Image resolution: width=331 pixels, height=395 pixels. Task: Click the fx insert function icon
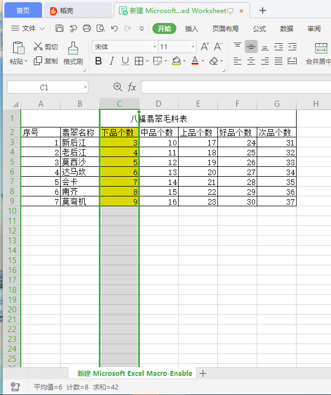[132, 87]
